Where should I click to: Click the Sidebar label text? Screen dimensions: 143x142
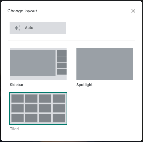point(17,85)
